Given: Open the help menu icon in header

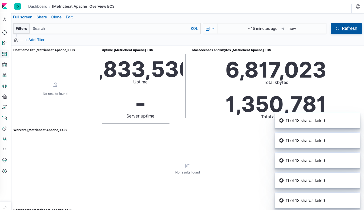Looking at the screenshot, I should (x=358, y=6).
